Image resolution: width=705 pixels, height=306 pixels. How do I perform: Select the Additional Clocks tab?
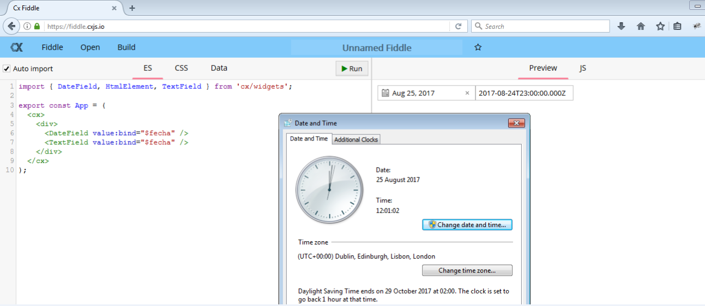click(x=356, y=139)
